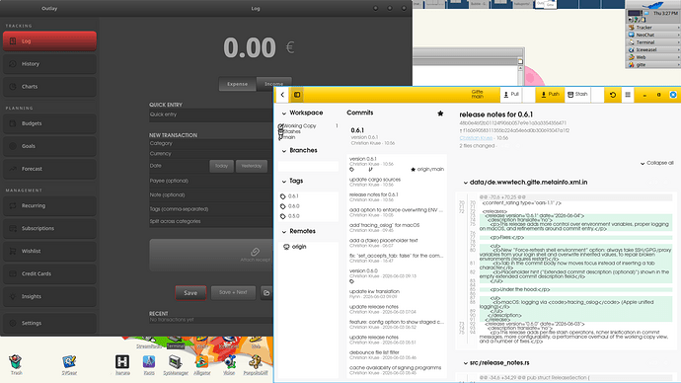Select tag 0.6.0 in Tags list
This screenshot has width=681, height=383.
[x=308, y=206]
